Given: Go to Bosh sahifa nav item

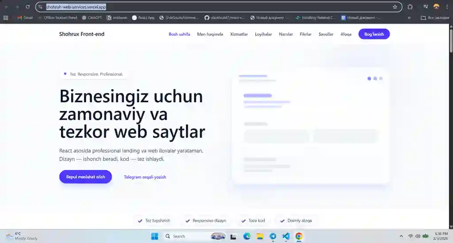Looking at the screenshot, I should [x=179, y=34].
